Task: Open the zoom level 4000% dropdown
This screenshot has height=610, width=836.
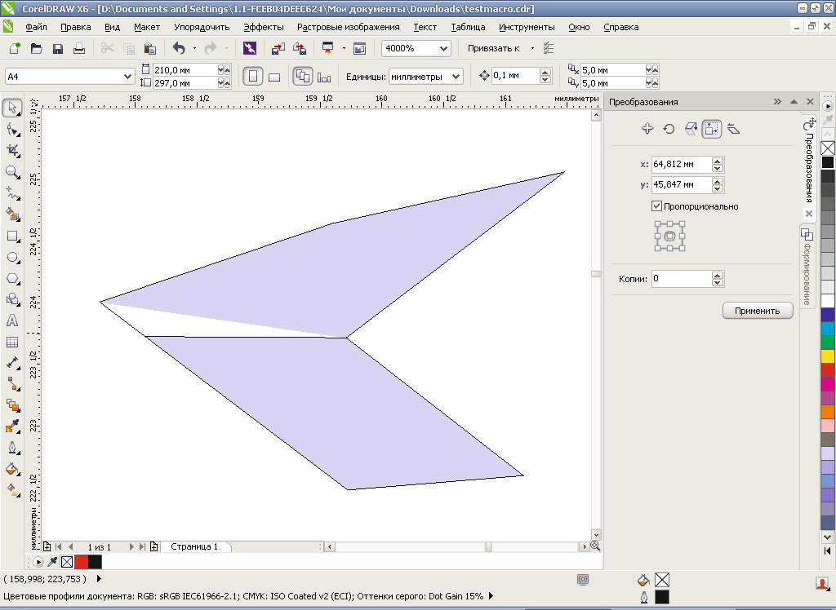Action: click(x=443, y=48)
